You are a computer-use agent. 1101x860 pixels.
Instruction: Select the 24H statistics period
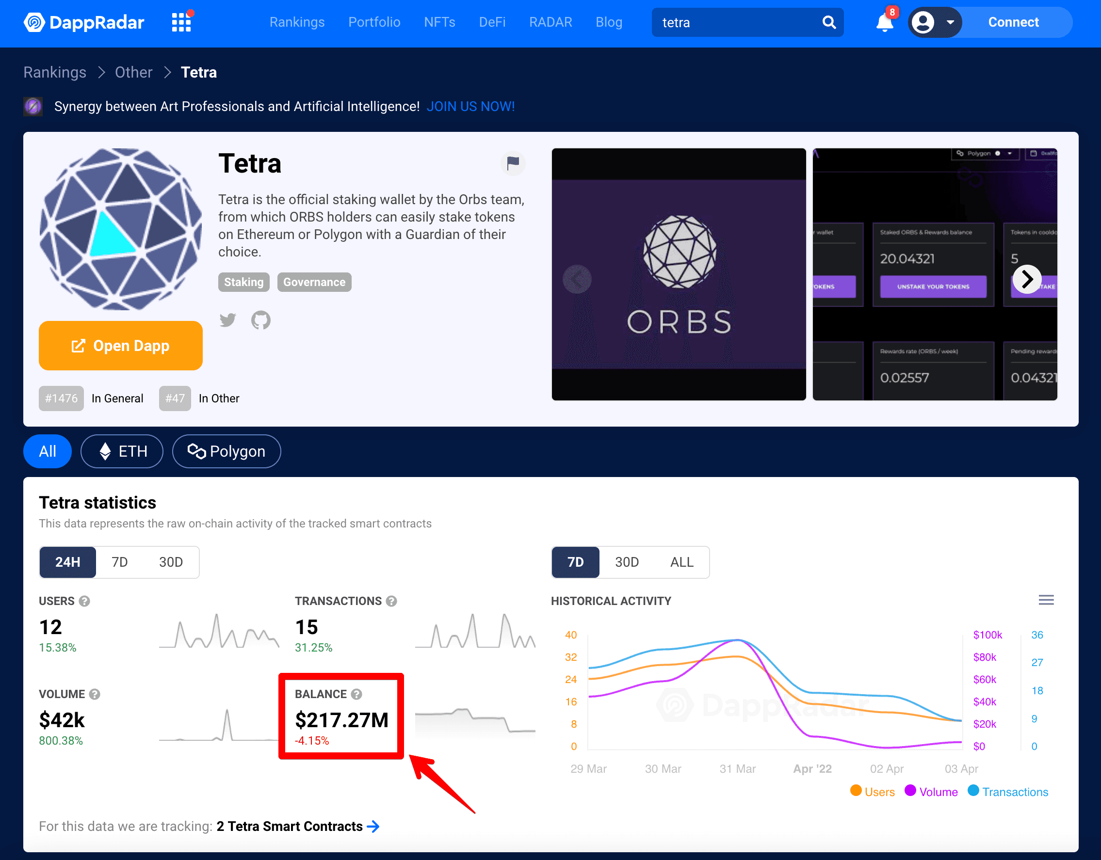click(x=67, y=562)
